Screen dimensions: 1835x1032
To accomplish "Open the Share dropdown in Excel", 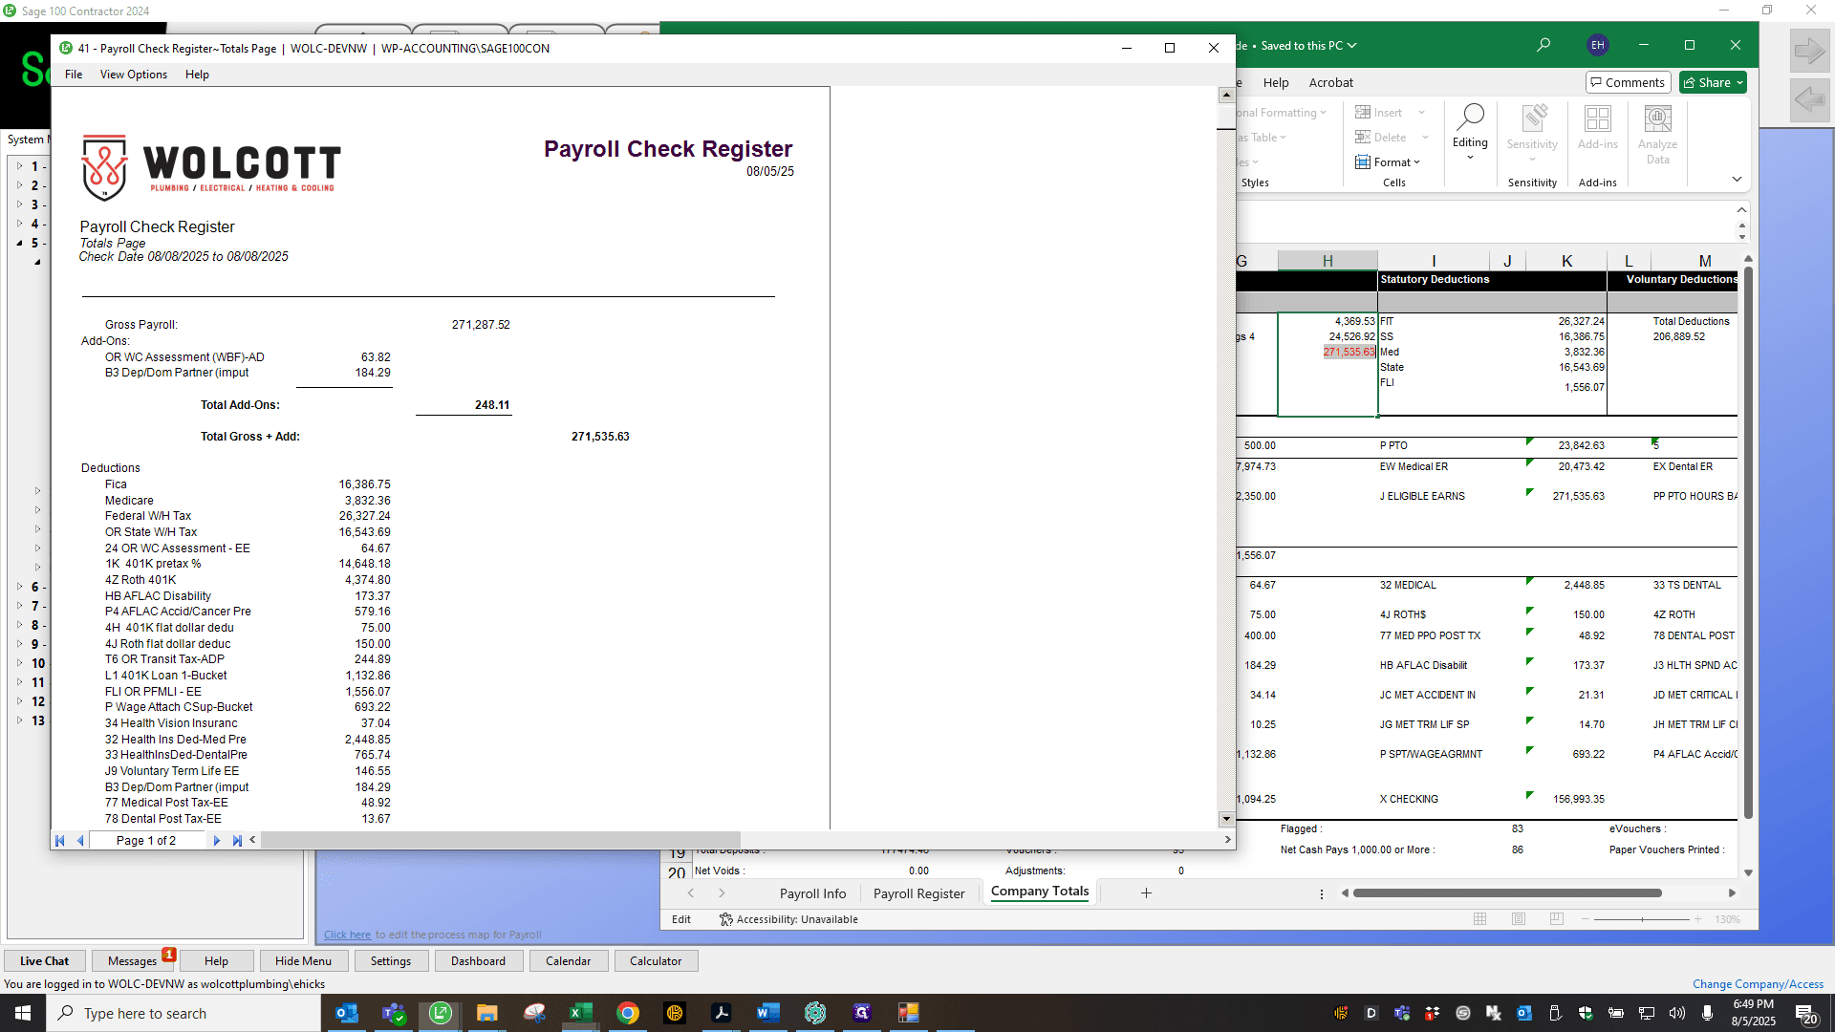I will coord(1713,82).
